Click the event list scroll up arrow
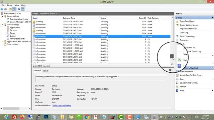Viewport: 214px width, 120px height. pos(172,18)
